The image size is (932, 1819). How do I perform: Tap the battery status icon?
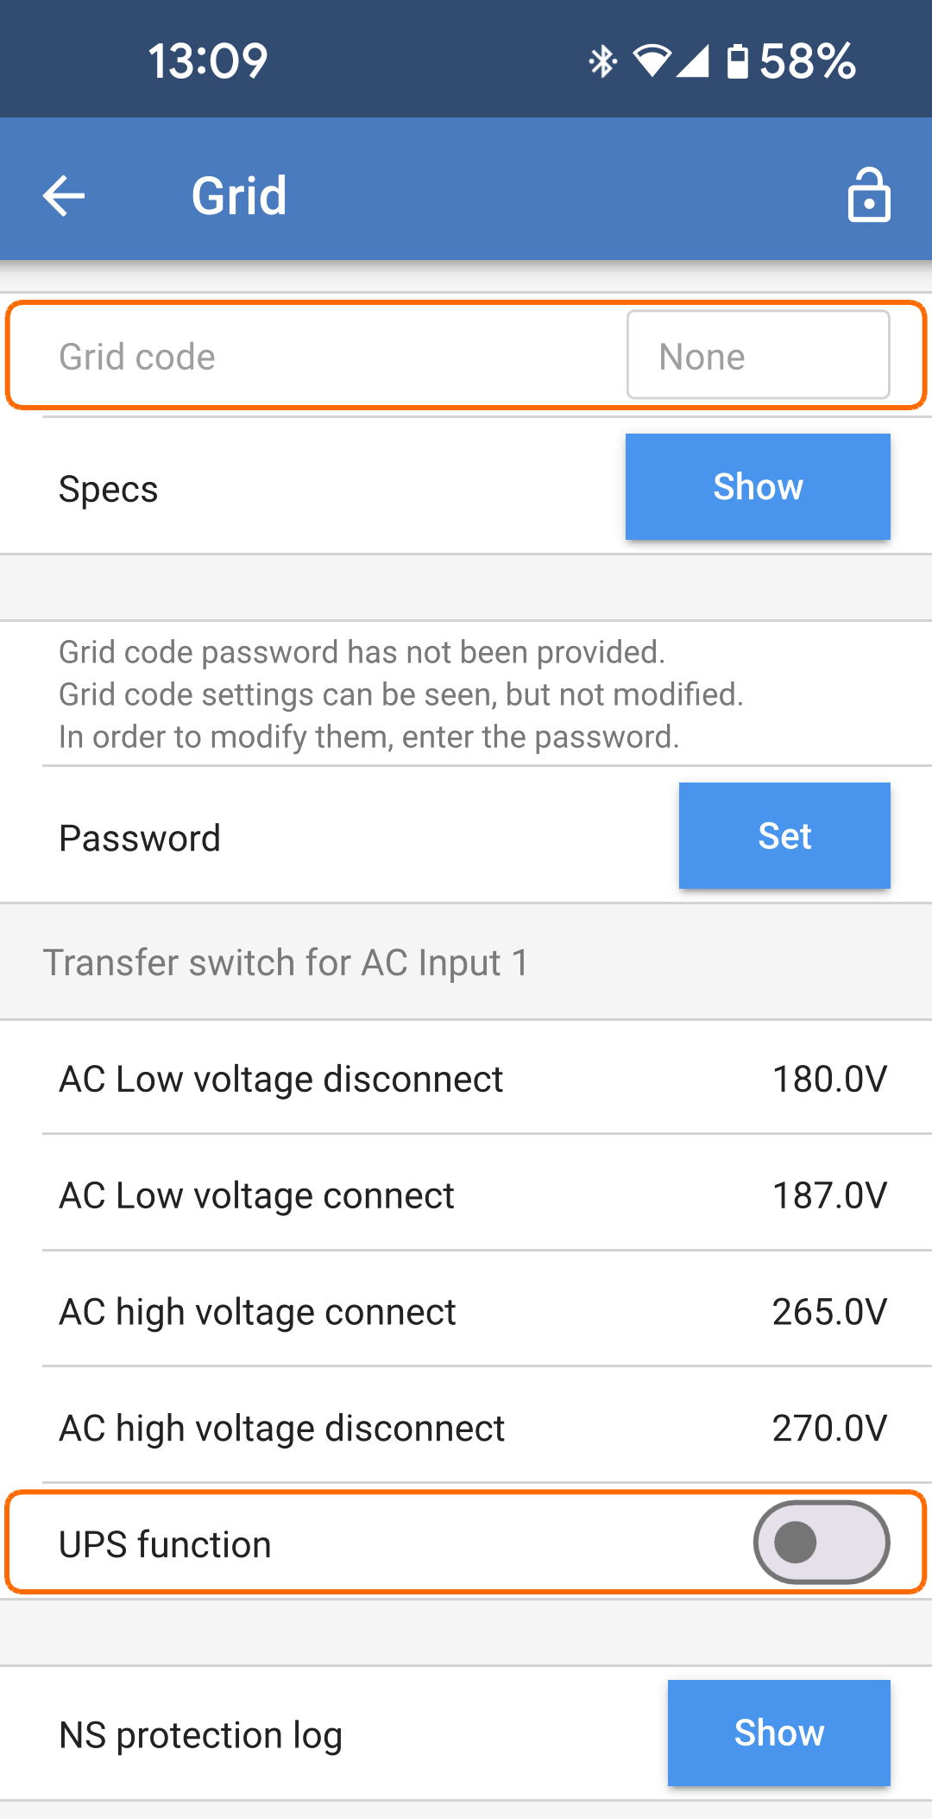(738, 61)
